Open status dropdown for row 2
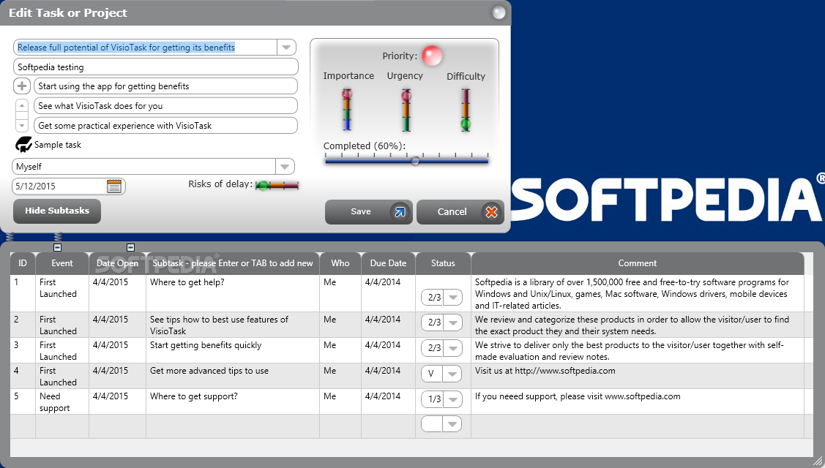The height and width of the screenshot is (468, 825). 452,322
